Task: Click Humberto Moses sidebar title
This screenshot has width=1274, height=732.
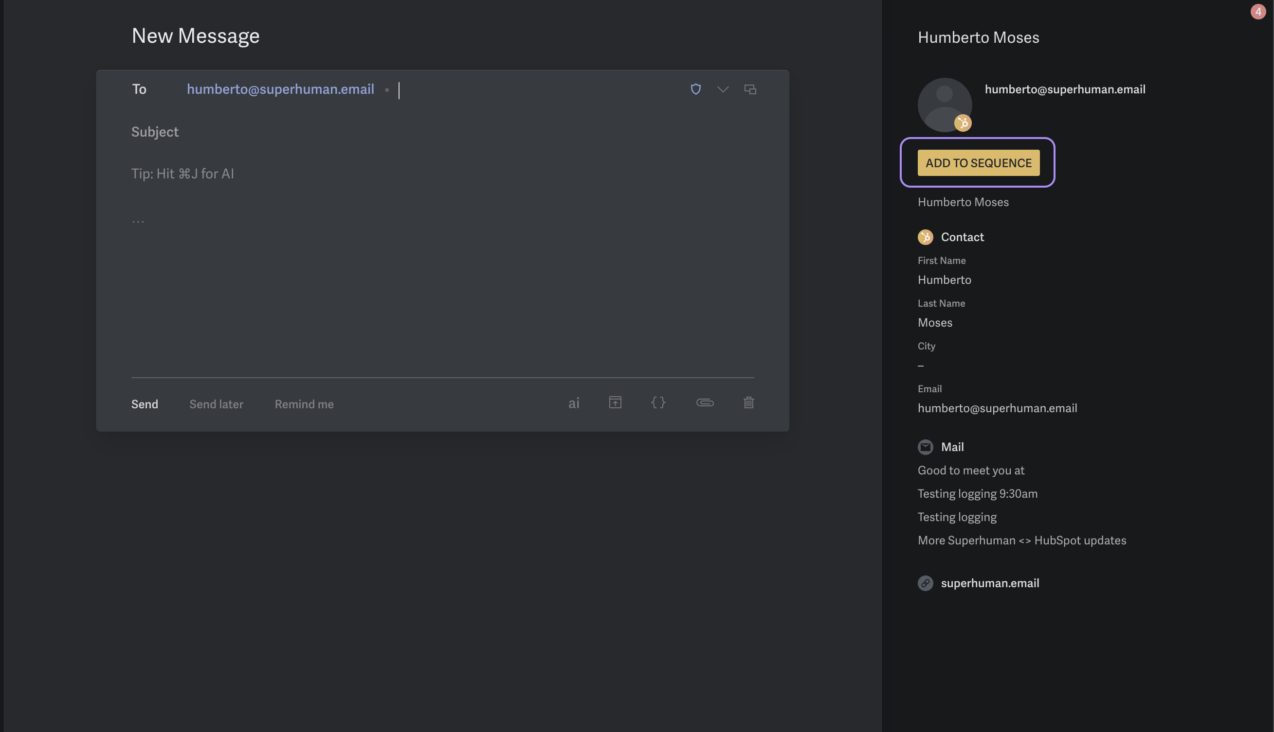Action: point(978,37)
